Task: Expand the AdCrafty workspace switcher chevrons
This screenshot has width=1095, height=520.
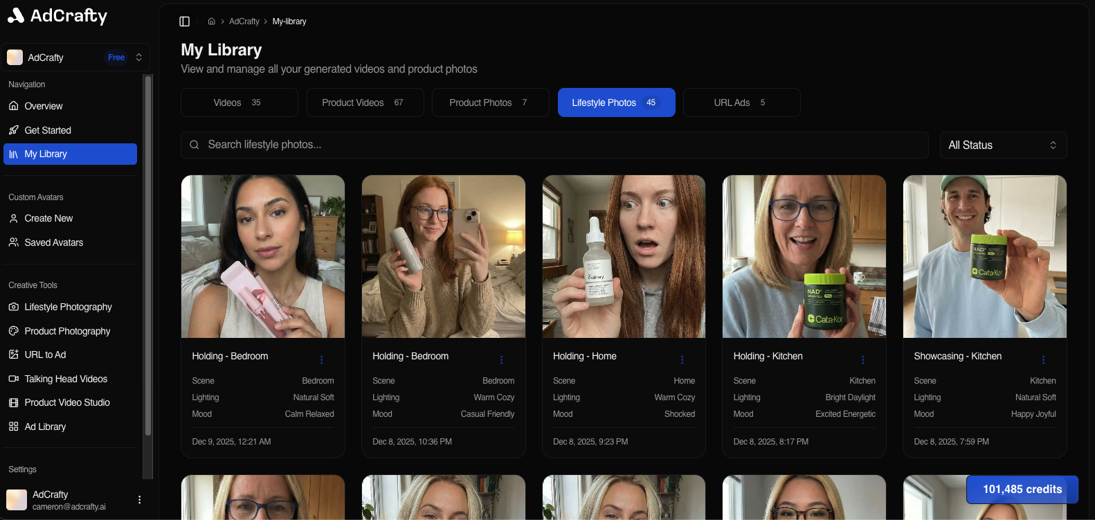Action: [x=139, y=57]
